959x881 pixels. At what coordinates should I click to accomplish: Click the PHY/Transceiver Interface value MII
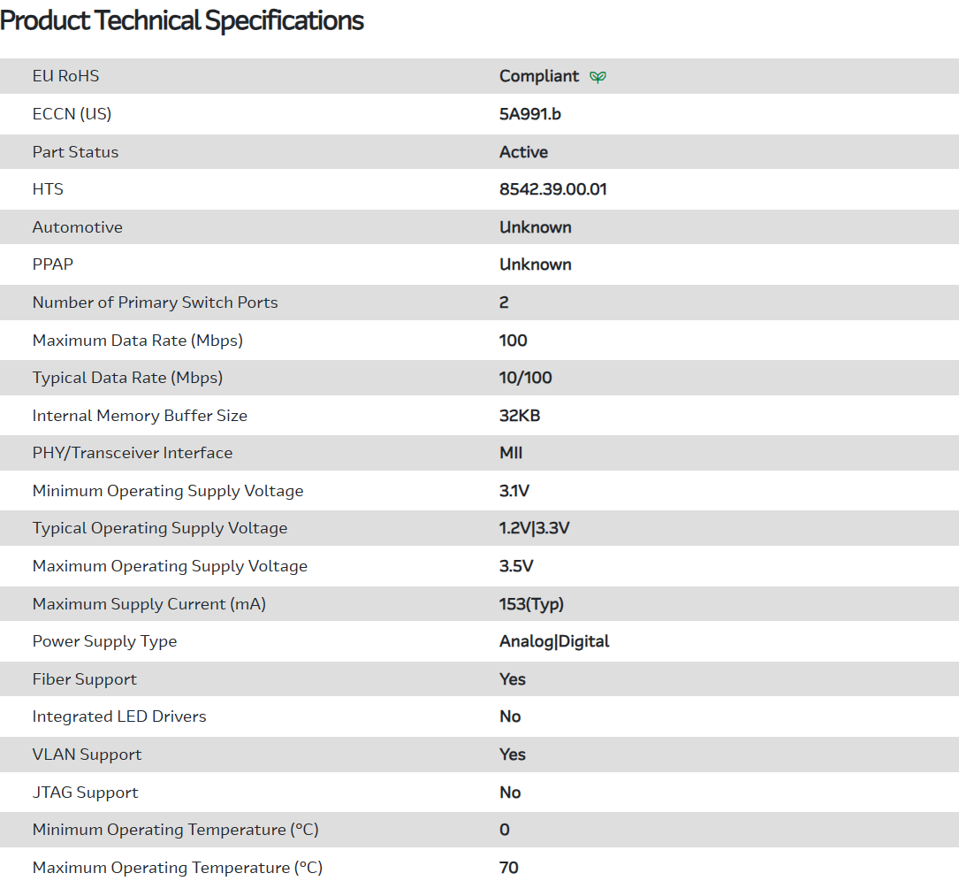pyautogui.click(x=511, y=453)
